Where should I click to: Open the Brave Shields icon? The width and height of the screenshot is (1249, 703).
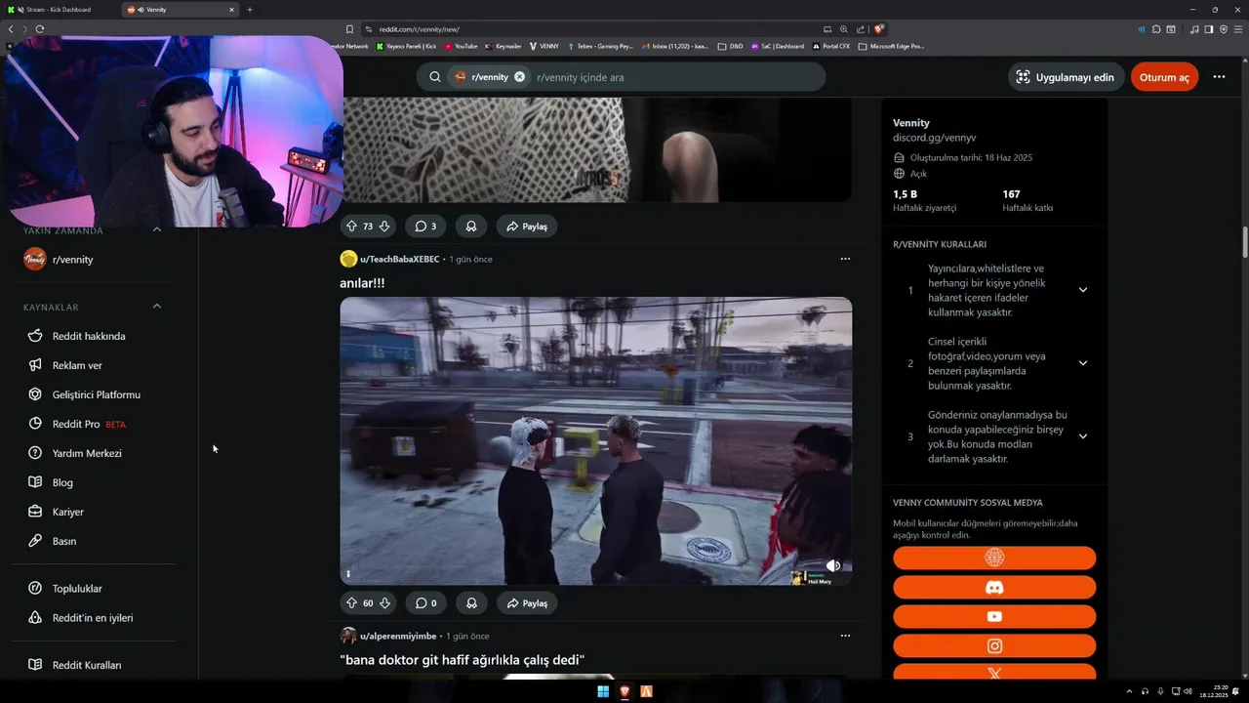879,29
